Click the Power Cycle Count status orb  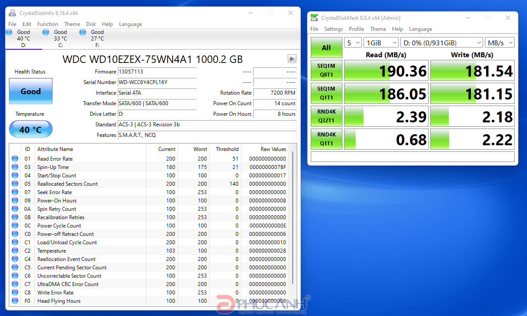15,225
